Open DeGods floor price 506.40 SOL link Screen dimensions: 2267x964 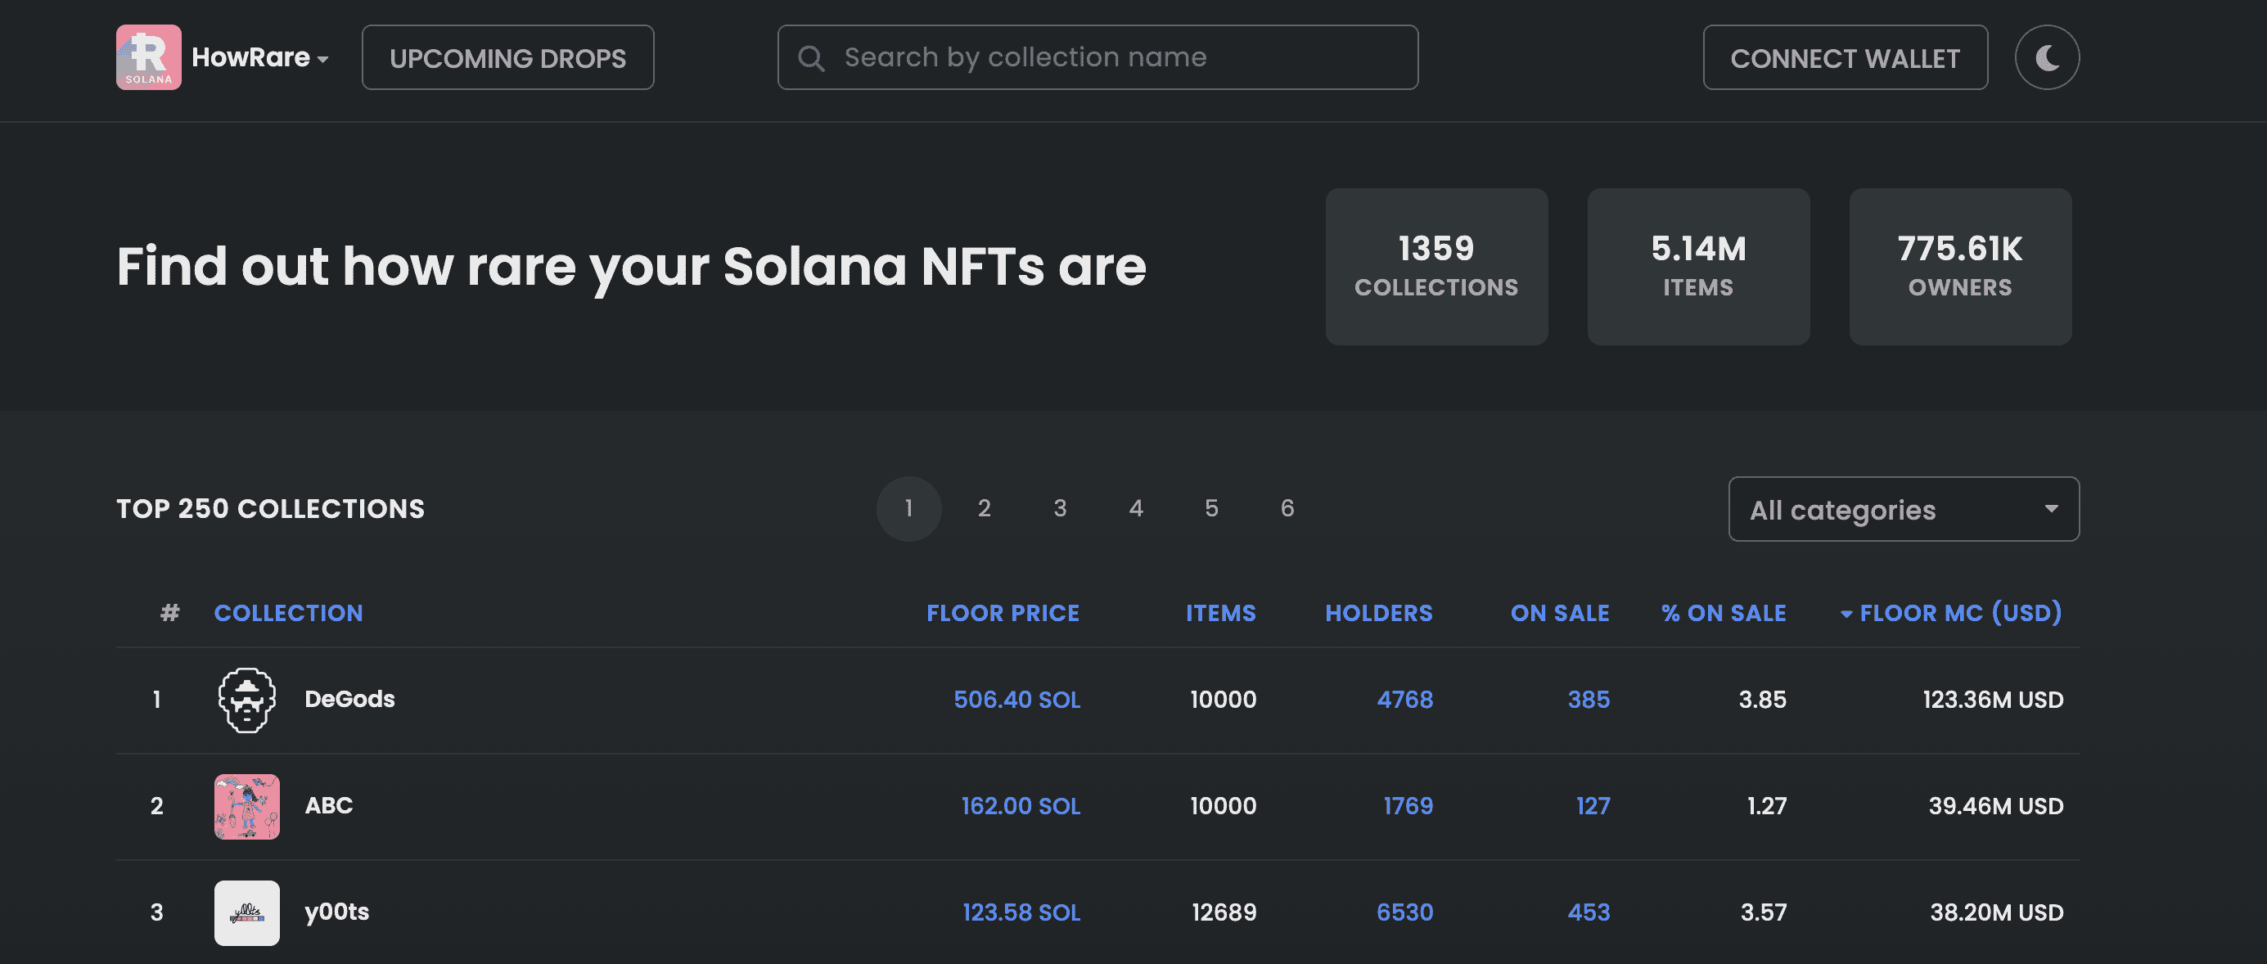tap(1017, 699)
